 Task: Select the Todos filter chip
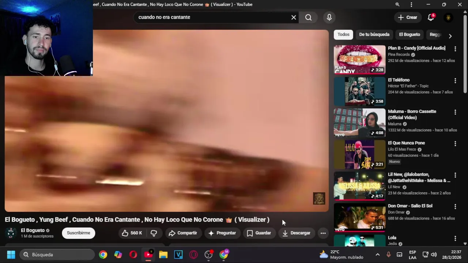(343, 34)
